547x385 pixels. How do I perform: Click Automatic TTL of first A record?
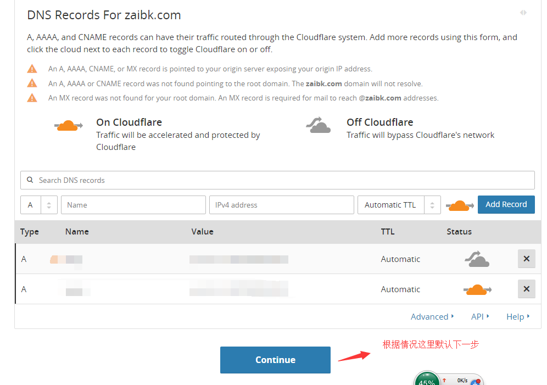(x=400, y=259)
